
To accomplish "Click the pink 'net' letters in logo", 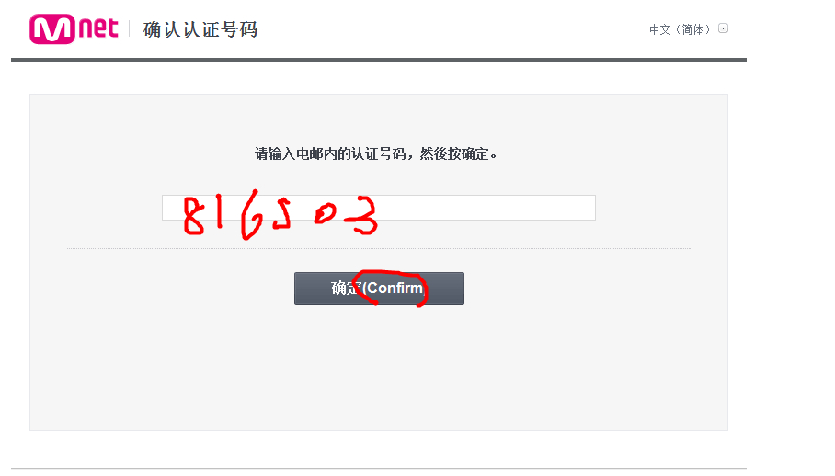I will click(98, 28).
